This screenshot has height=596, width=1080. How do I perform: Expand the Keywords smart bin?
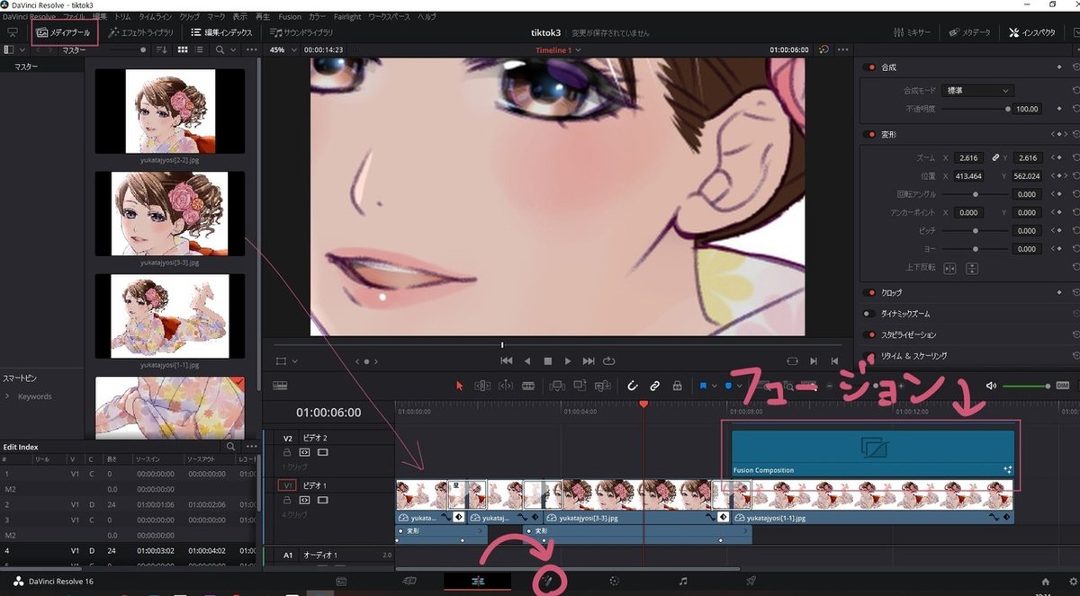[8, 396]
